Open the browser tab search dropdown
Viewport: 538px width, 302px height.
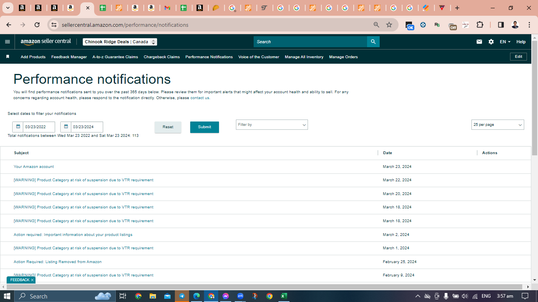7,8
